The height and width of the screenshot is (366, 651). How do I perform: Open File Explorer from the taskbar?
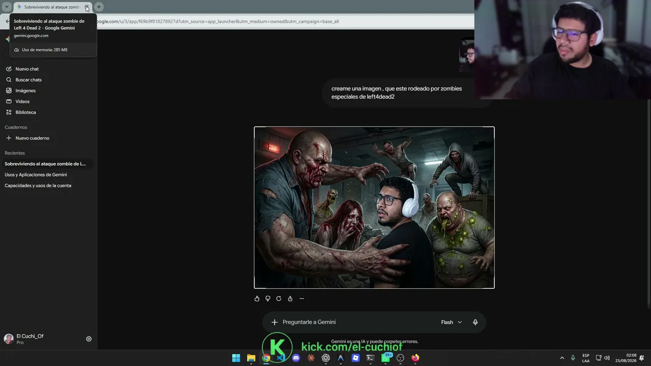click(251, 358)
